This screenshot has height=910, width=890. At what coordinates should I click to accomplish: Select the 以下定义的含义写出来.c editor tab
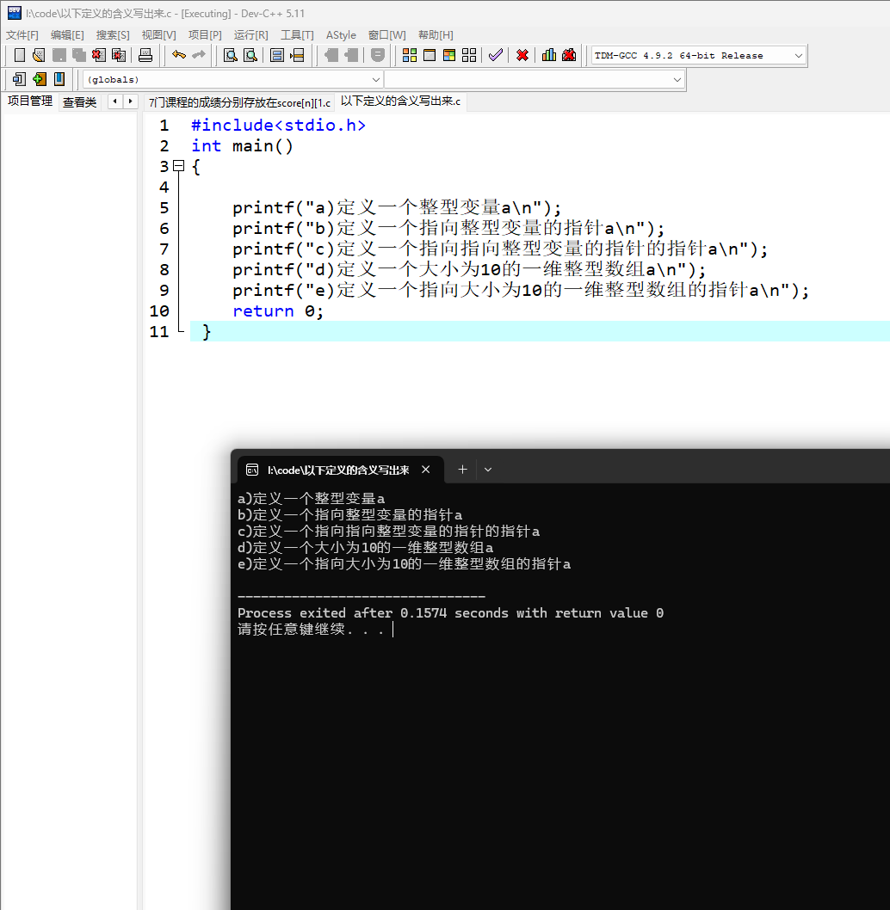(x=400, y=101)
